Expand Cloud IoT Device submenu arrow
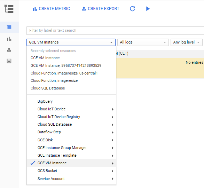204x188 pixels. (113, 109)
